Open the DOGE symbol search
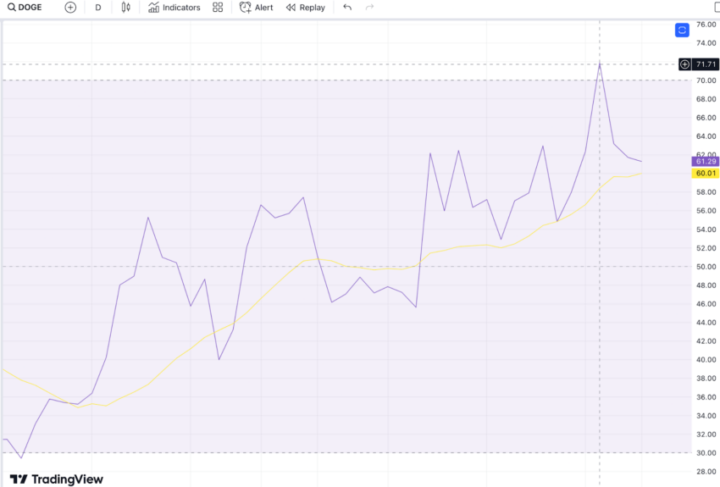The width and height of the screenshot is (720, 487). [x=25, y=8]
